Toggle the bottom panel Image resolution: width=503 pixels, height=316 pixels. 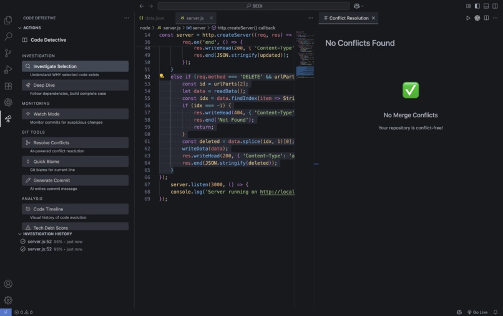tap(486, 6)
